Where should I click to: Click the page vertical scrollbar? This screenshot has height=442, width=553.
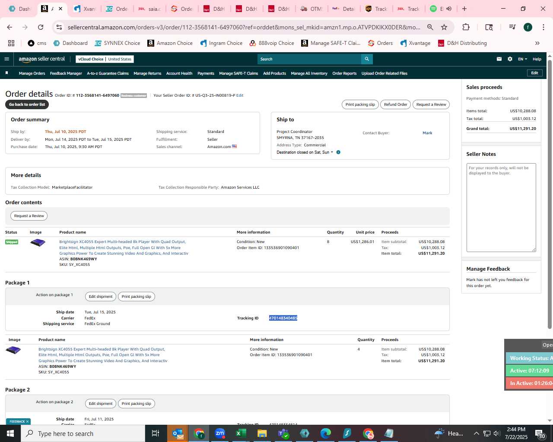coord(550,194)
